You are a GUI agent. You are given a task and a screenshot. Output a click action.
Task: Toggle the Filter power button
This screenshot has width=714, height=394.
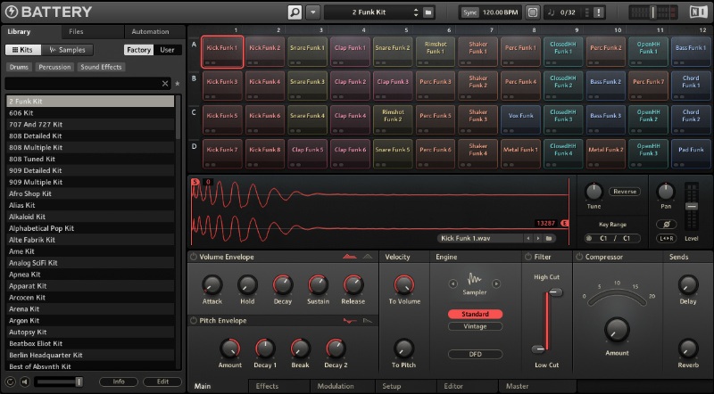coord(528,257)
